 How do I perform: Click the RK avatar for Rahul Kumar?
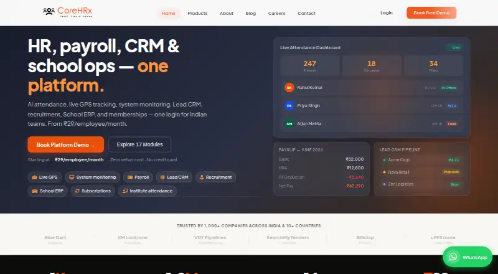click(289, 87)
